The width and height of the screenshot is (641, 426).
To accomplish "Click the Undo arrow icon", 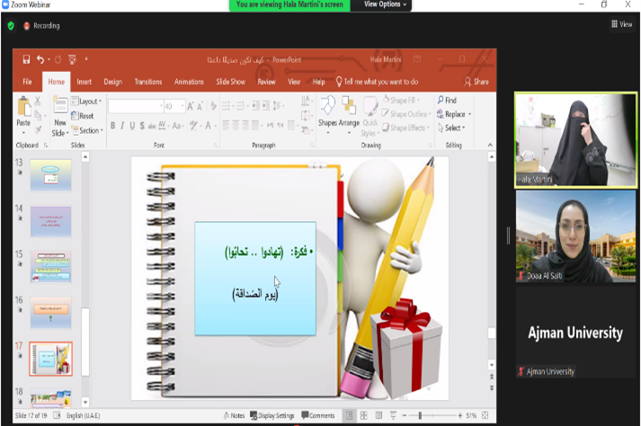I will tap(40, 60).
